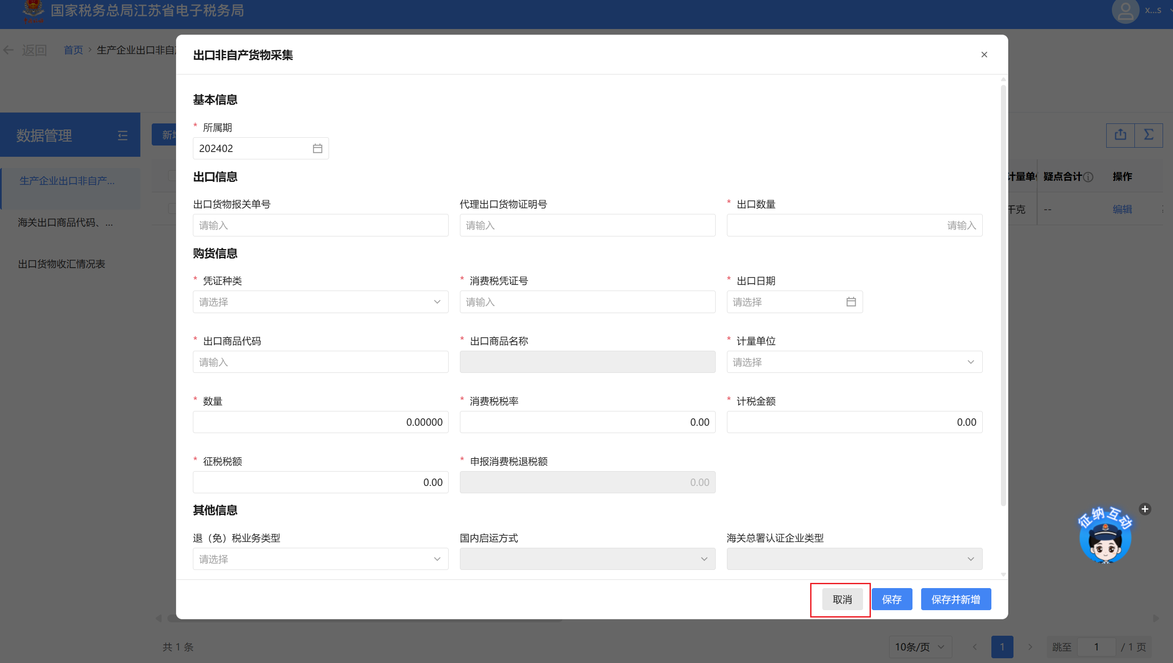Click the 返回 back arrow
This screenshot has height=663, width=1173.
pyautogui.click(x=8, y=50)
